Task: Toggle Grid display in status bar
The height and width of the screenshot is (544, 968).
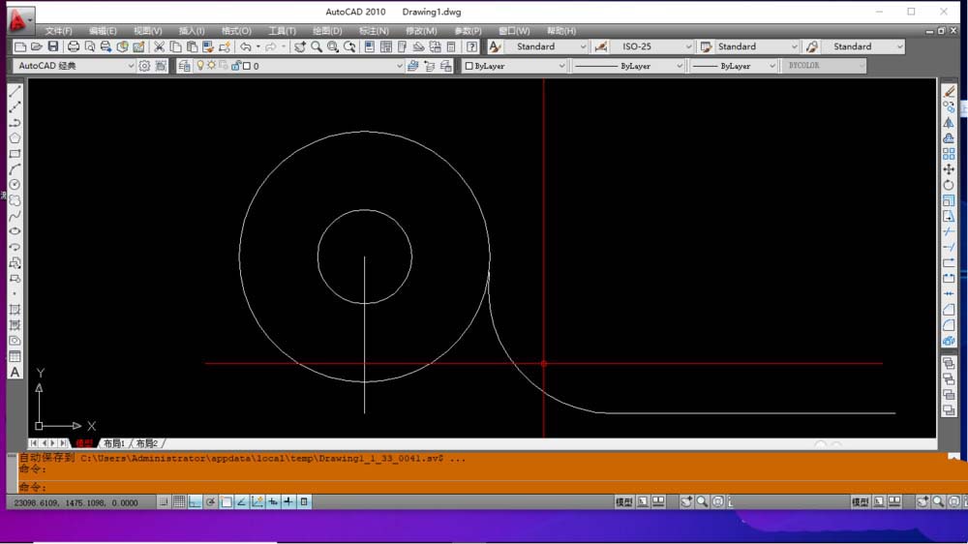Action: click(x=179, y=502)
